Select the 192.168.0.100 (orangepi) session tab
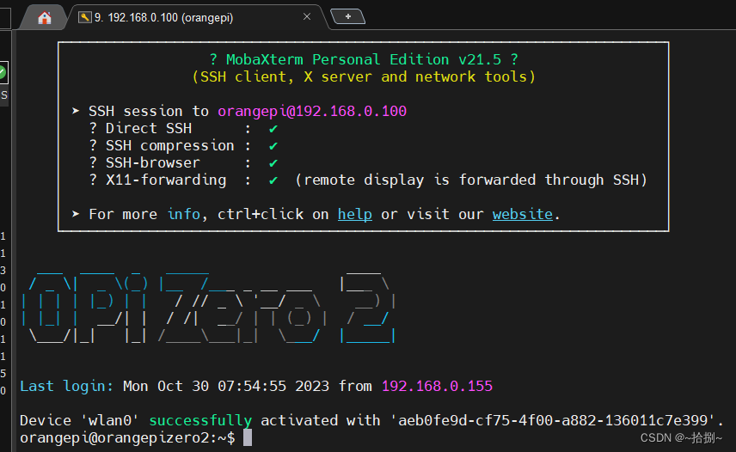 (x=197, y=18)
